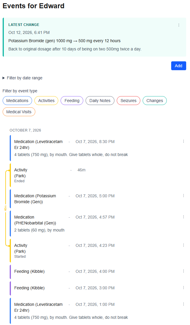
Task: Click the Activity (Park) Ended entry
Action: coord(98,175)
